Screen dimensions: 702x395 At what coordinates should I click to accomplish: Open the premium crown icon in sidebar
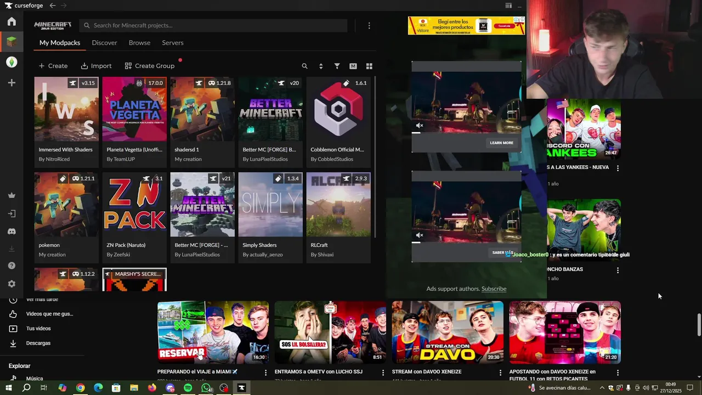(12, 195)
